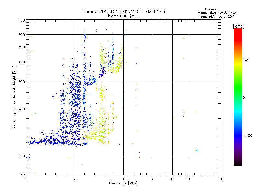Image resolution: width=260 pixels, height=195 pixels.
Task: Click the colorbar label "0"
Action: 243,98
